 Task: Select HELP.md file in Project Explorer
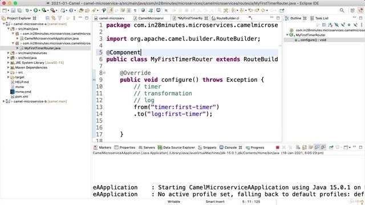click(x=22, y=82)
